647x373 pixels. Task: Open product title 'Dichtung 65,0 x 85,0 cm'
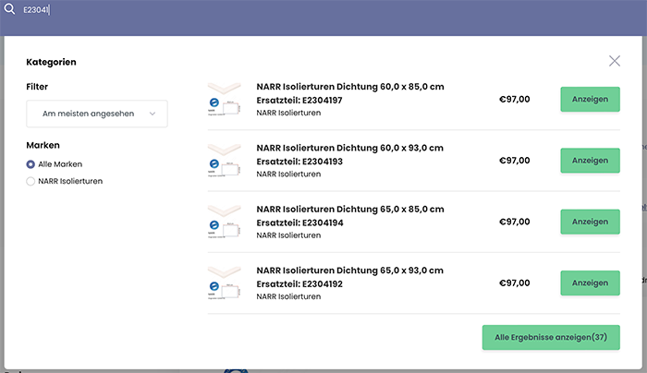[x=350, y=209]
